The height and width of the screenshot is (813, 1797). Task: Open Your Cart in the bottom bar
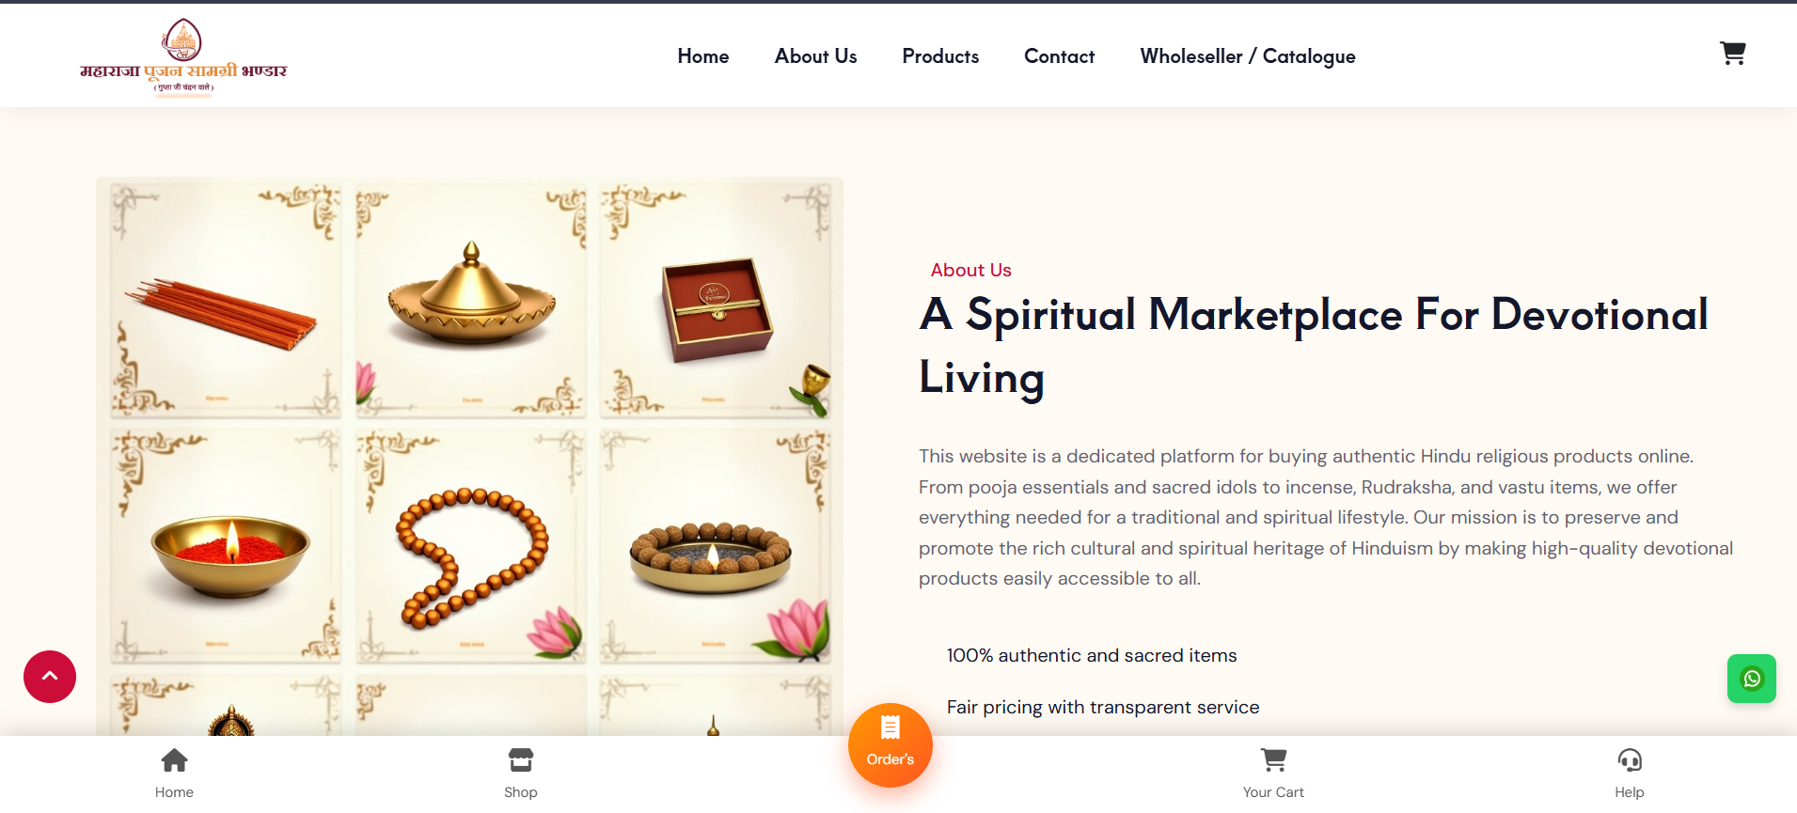[1273, 773]
